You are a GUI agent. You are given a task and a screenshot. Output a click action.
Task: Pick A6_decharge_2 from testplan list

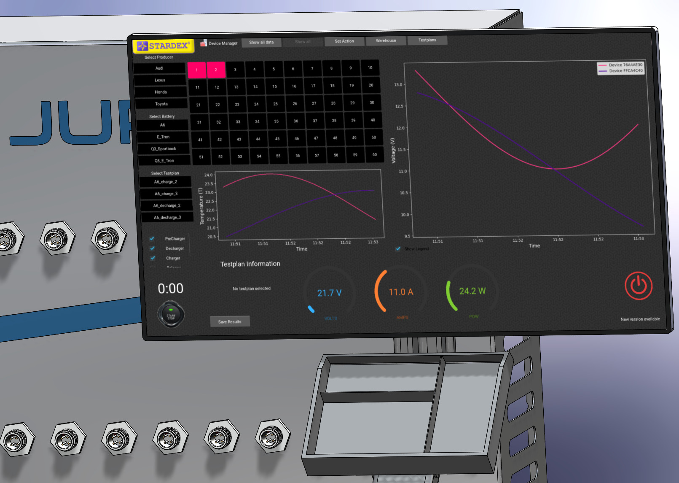point(166,206)
